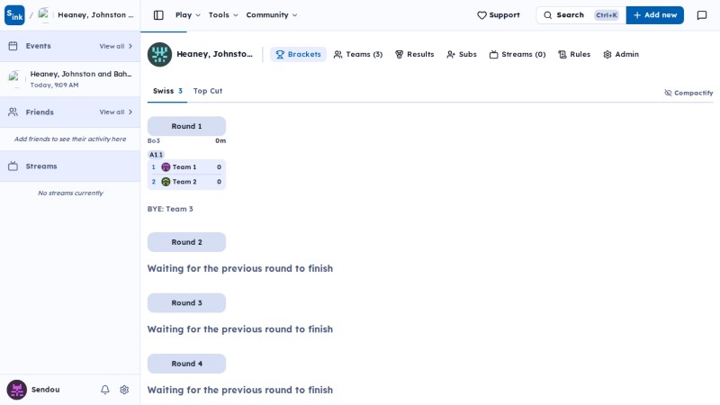Select the Swiss bracket tab

coord(167,91)
